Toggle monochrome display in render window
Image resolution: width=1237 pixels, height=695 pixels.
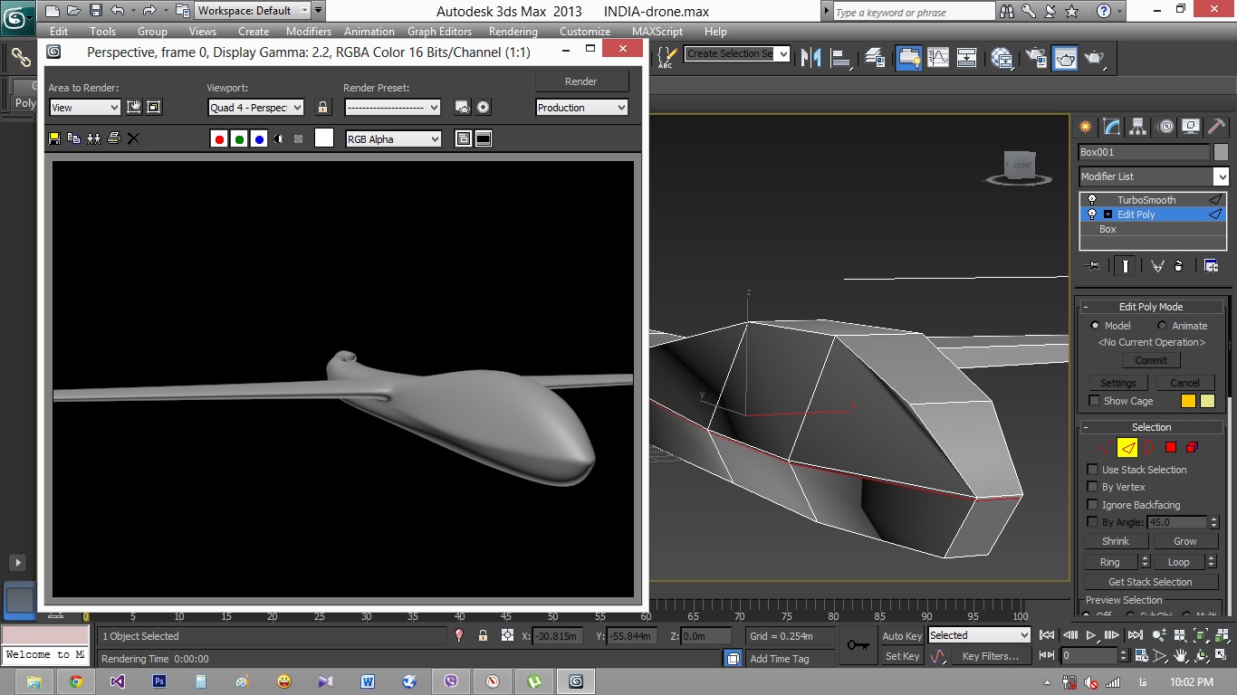(x=298, y=138)
